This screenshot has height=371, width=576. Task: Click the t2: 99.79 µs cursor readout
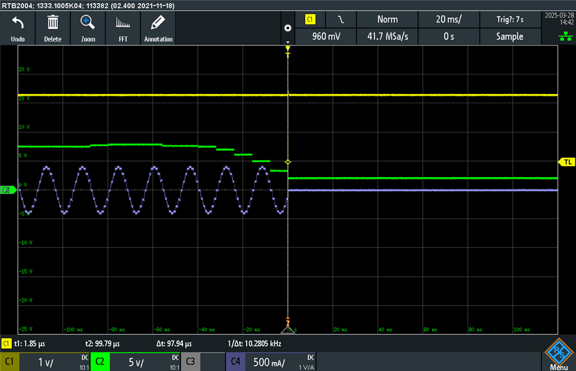coord(103,344)
